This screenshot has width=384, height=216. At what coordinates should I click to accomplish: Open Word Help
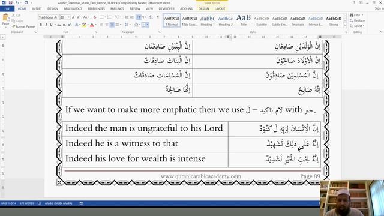[354, 2]
